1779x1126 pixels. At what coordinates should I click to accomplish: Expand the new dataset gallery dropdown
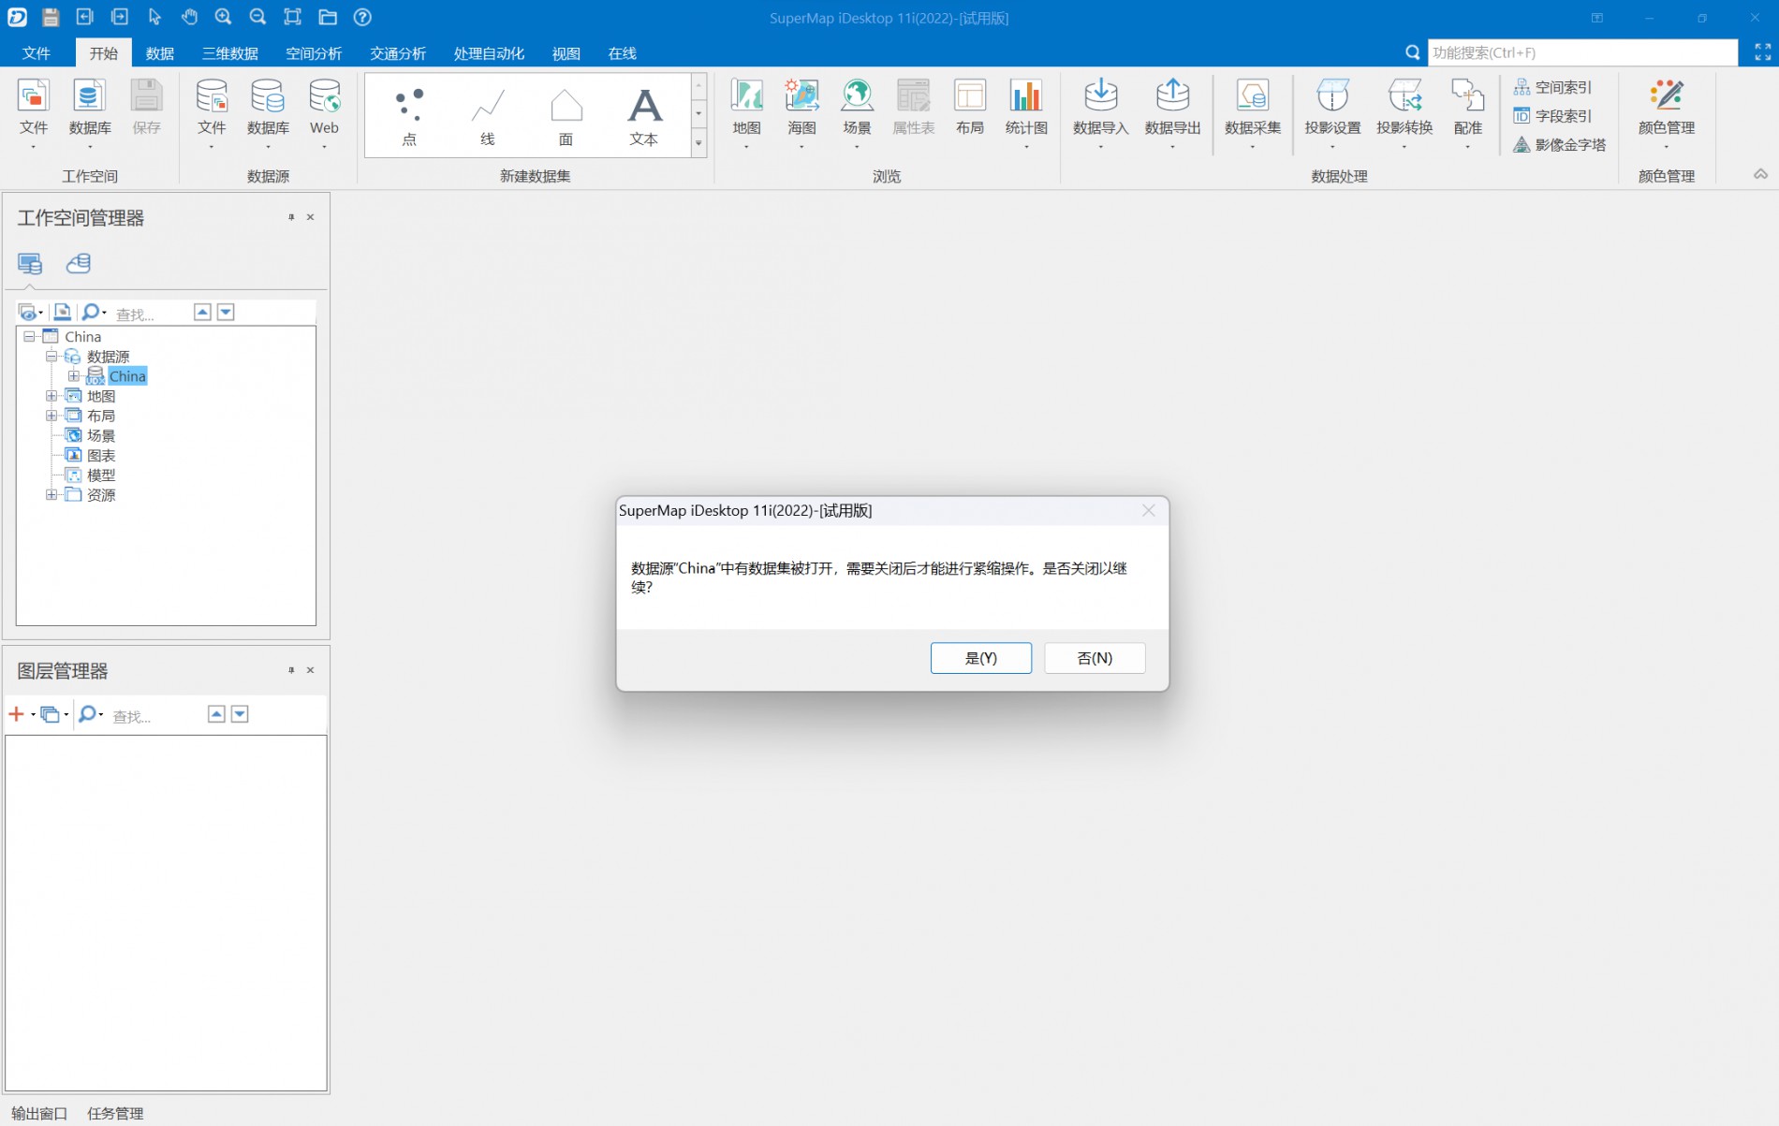tap(698, 143)
